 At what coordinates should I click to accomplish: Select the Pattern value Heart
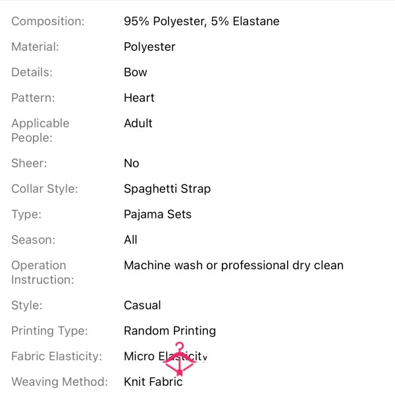pos(139,97)
